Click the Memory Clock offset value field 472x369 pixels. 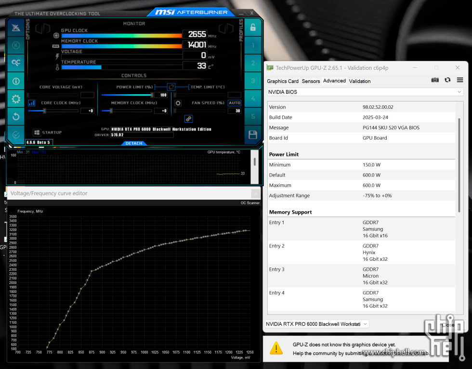pyautogui.click(x=161, y=111)
